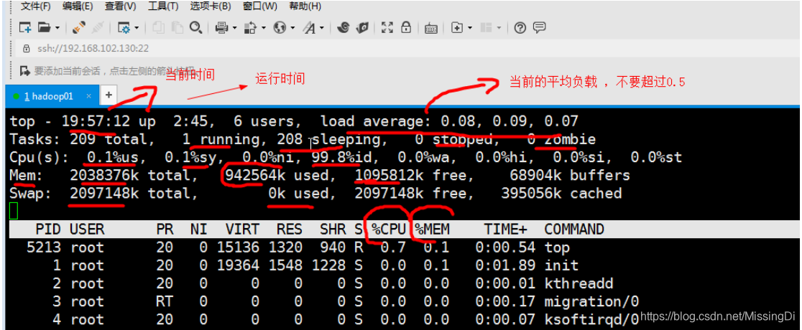Expand the Print dropdown arrow

point(234,28)
